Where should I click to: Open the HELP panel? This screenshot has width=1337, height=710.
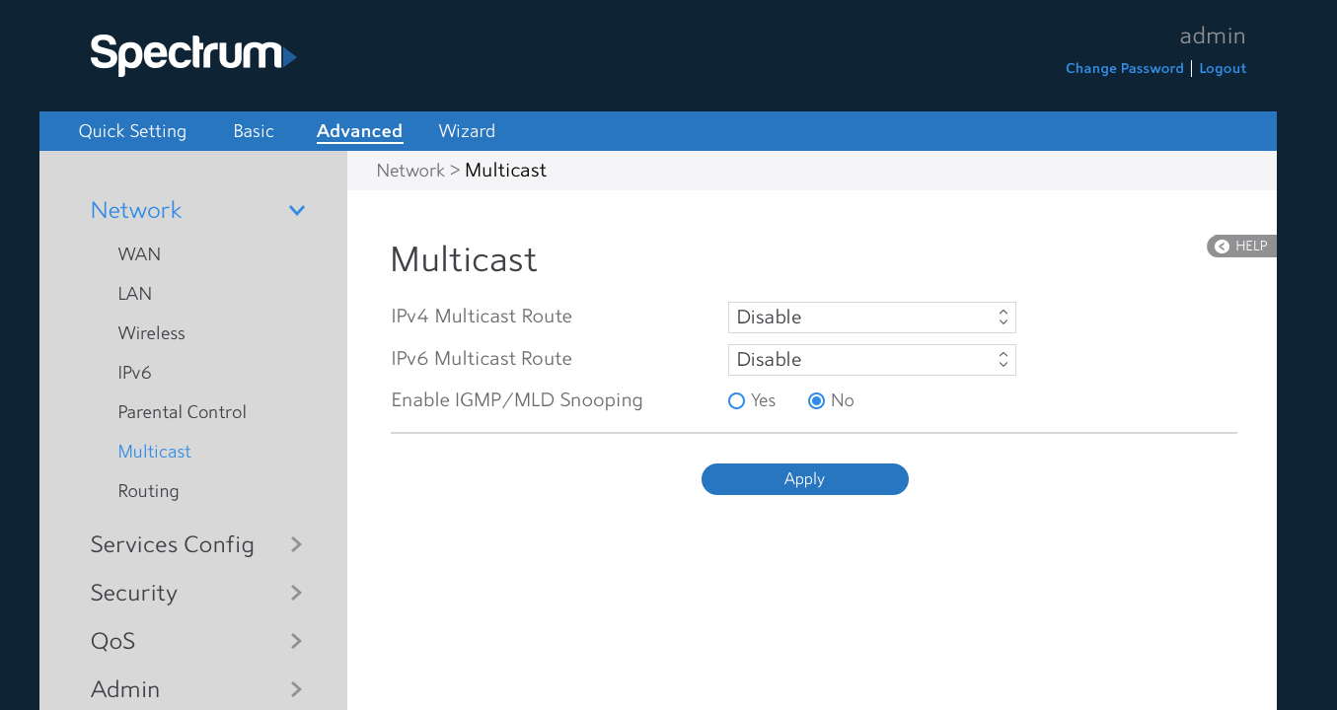[1241, 247]
